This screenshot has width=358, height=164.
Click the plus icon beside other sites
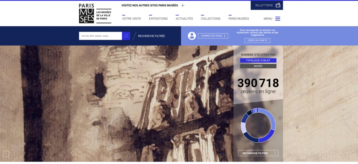(183, 6)
